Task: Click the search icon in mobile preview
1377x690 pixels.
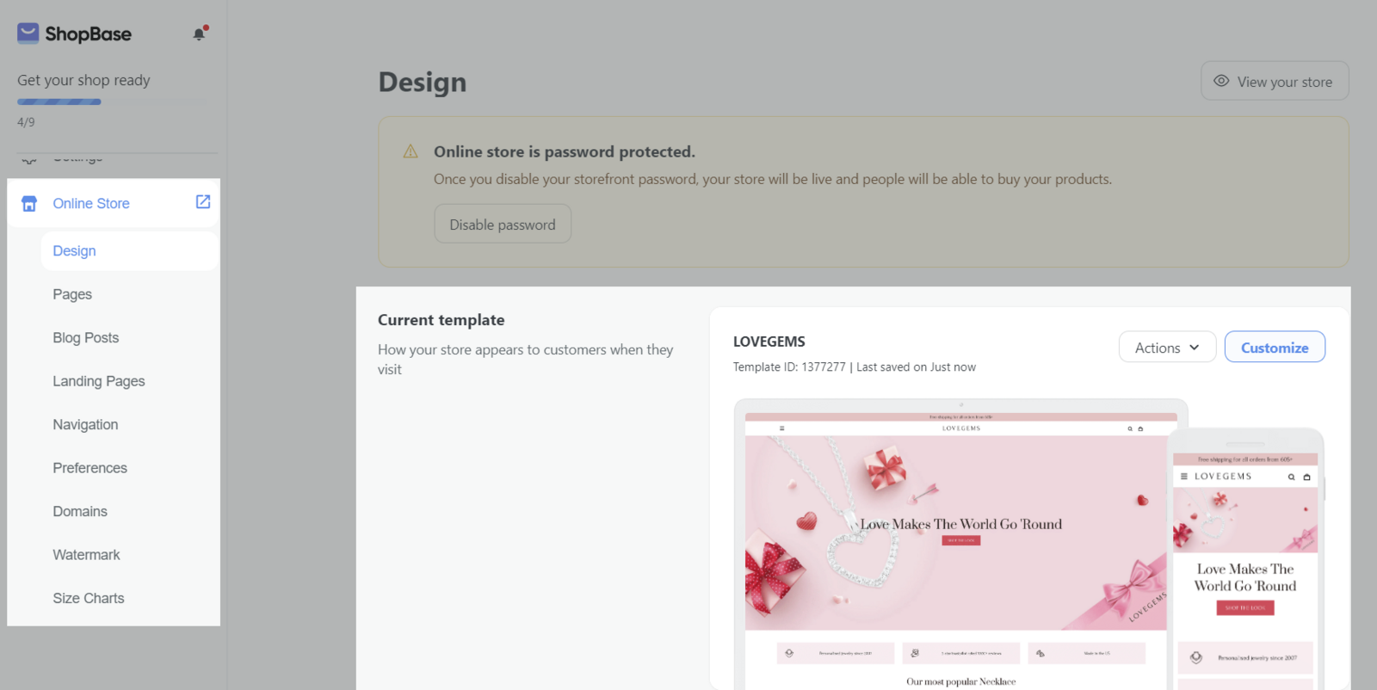Action: pyautogui.click(x=1291, y=477)
